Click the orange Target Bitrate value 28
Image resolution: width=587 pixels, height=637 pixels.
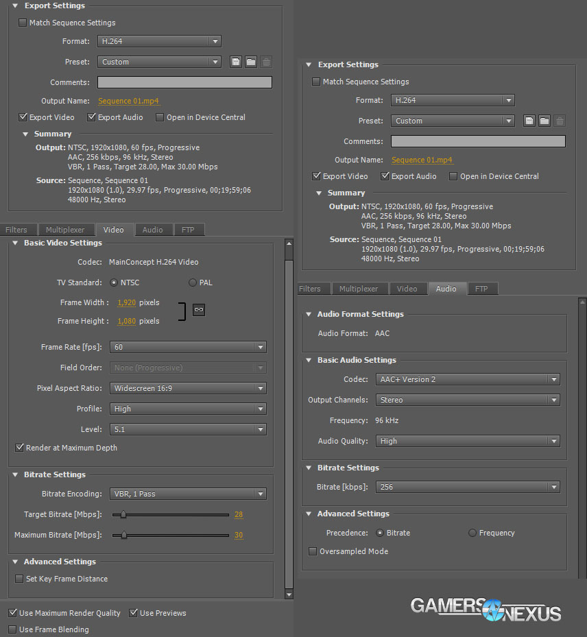(238, 516)
